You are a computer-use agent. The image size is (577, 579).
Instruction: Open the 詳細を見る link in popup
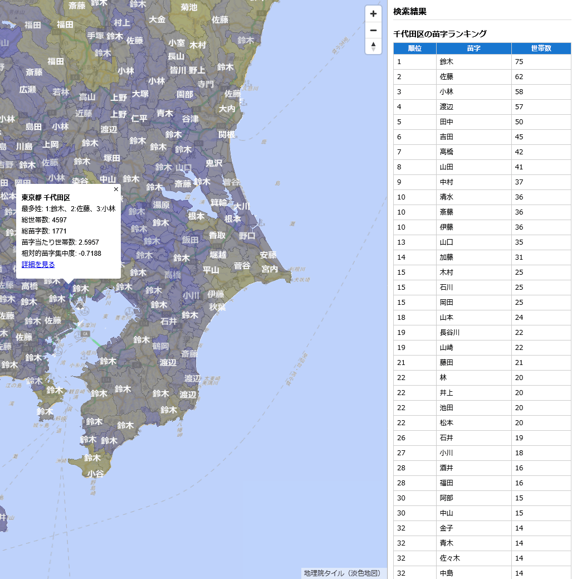[x=38, y=265]
